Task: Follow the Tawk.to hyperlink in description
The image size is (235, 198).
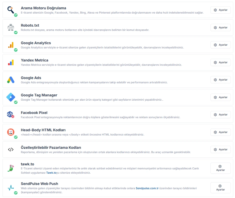Action: click(x=51, y=173)
